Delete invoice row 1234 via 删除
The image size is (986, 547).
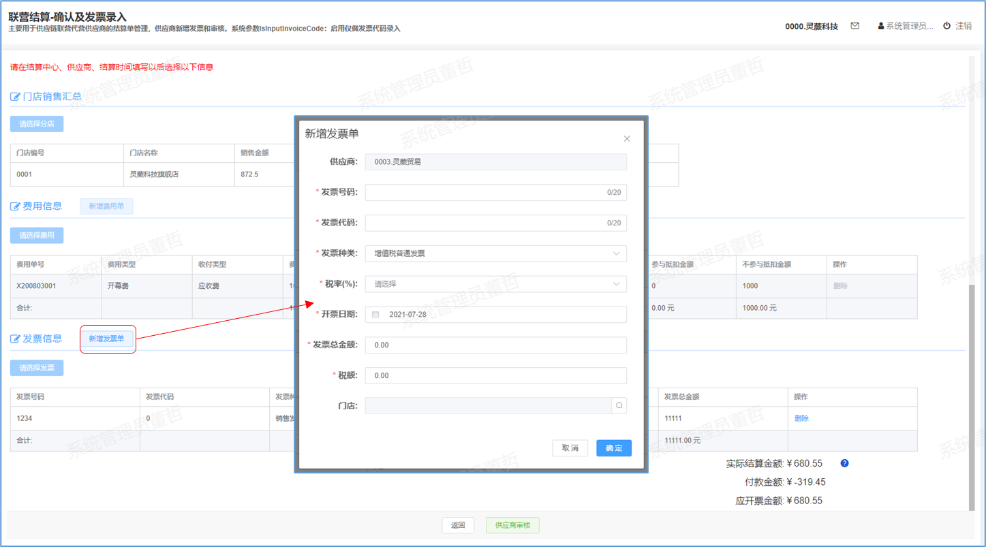[801, 418]
